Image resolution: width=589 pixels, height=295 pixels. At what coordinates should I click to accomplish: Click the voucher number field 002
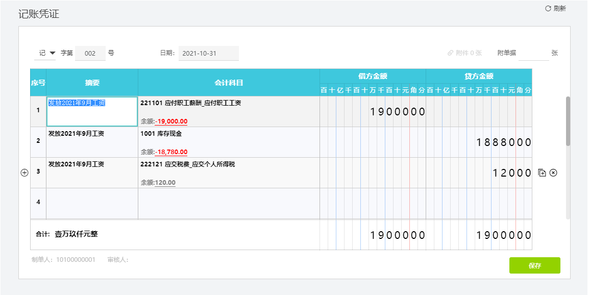90,53
